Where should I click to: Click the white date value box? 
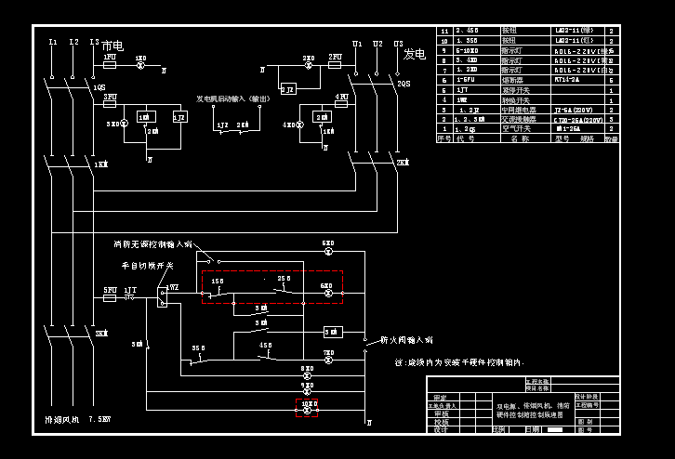tap(555, 430)
